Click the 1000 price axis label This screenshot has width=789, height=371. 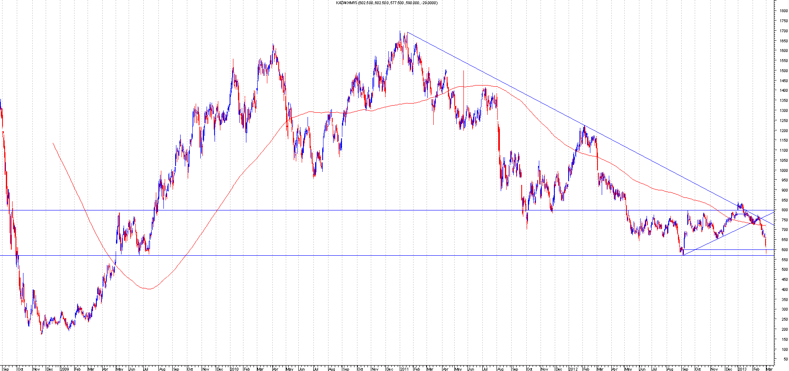click(783, 171)
